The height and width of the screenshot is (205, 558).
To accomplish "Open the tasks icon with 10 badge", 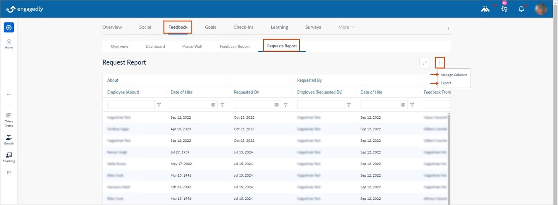I will coord(504,9).
